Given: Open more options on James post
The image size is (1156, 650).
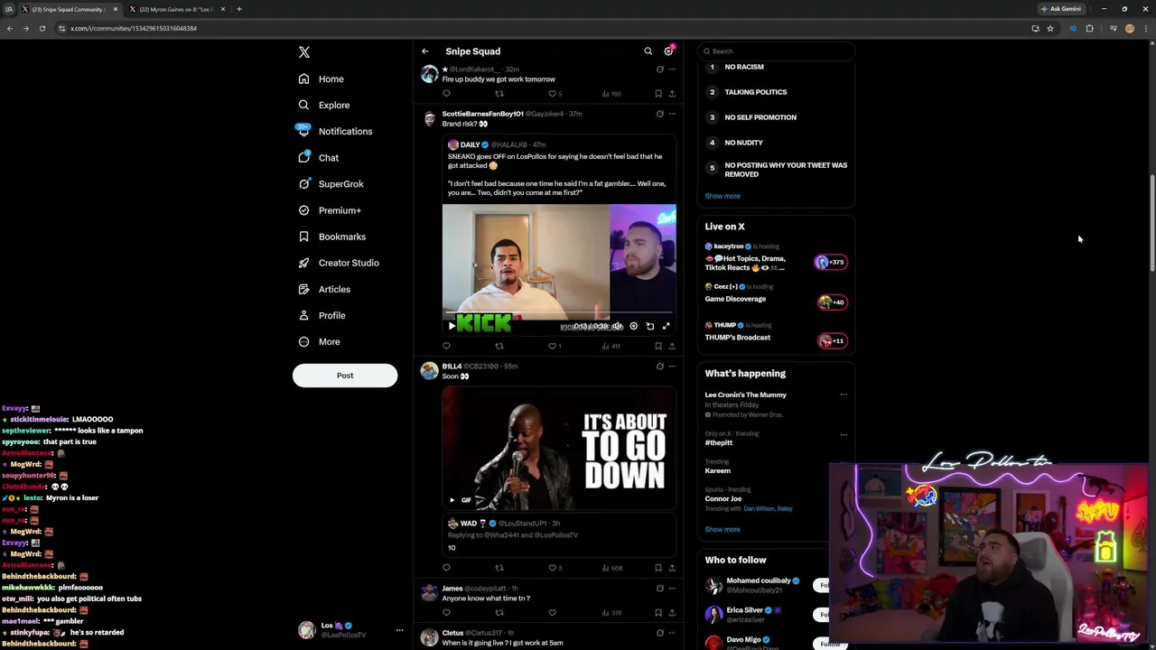Looking at the screenshot, I should tap(672, 589).
